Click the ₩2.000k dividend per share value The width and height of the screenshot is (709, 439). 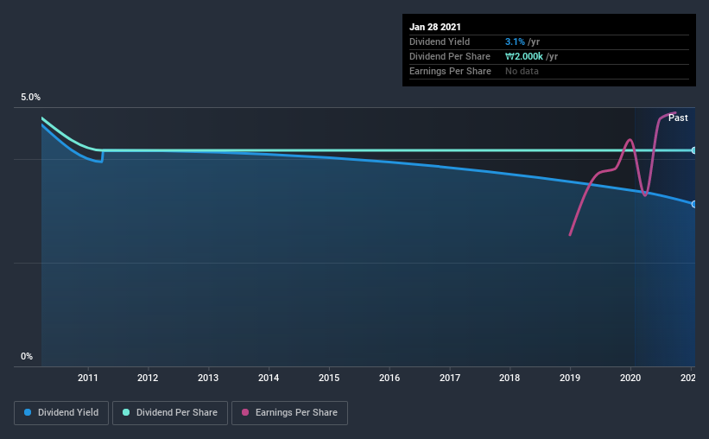(524, 56)
